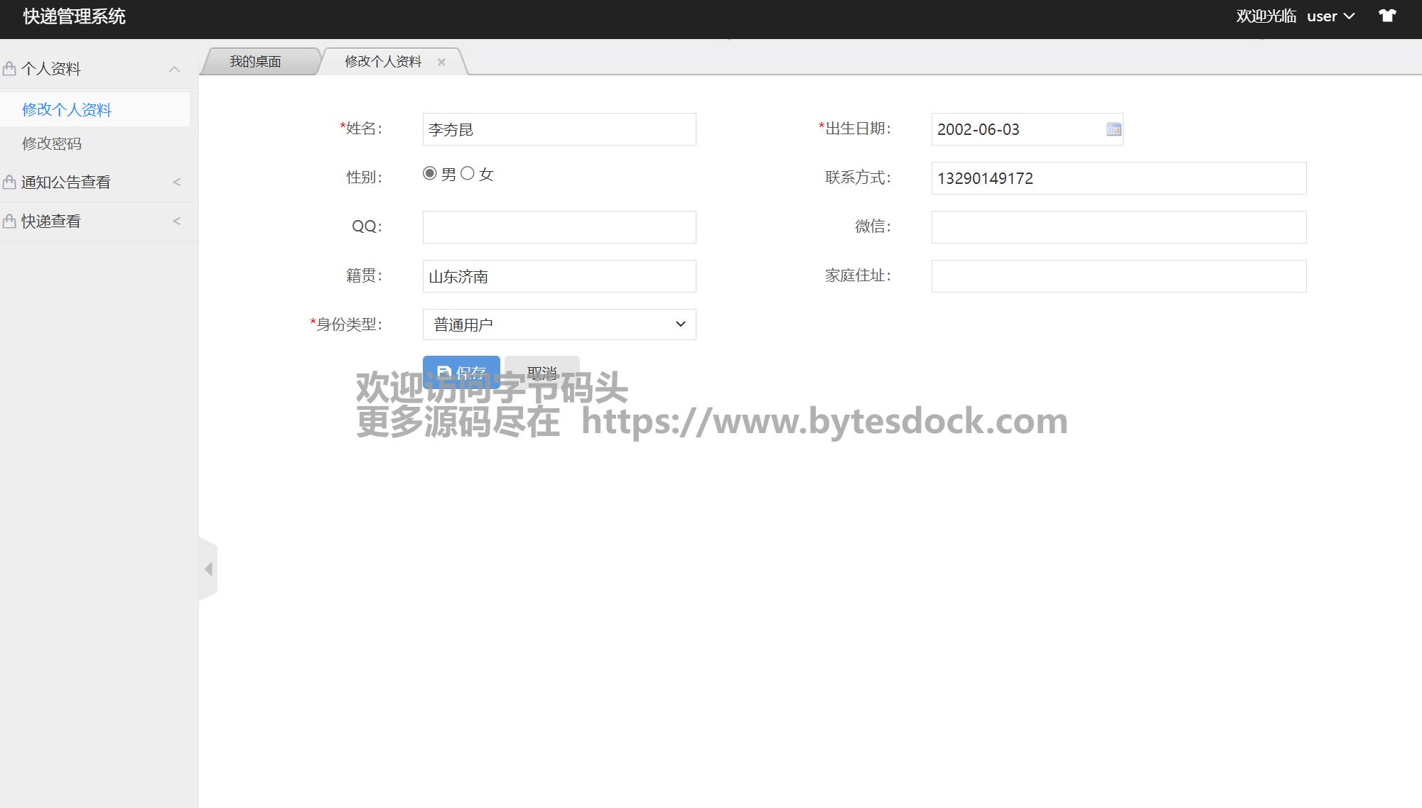Click into the QQ input field
The width and height of the screenshot is (1422, 808).
click(x=559, y=227)
